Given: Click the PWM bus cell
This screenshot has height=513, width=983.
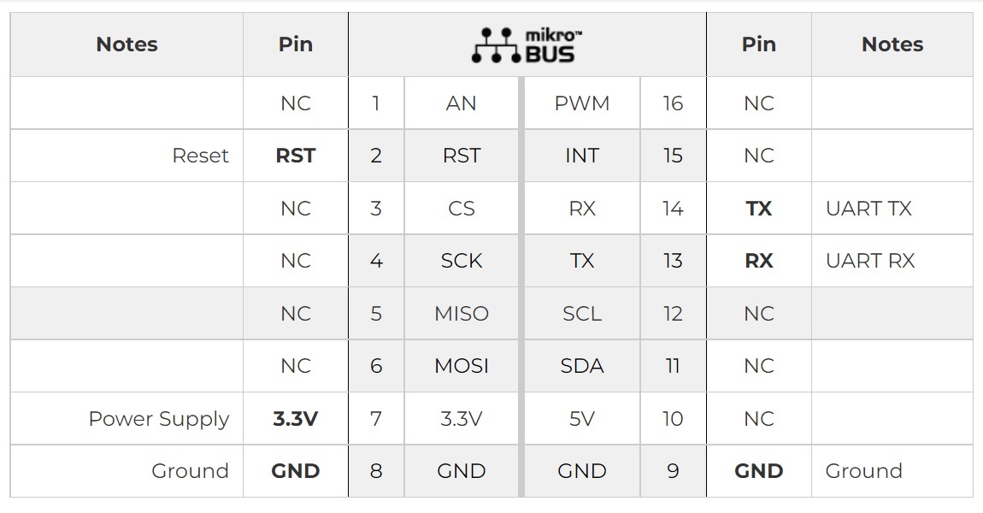Looking at the screenshot, I should tap(582, 103).
